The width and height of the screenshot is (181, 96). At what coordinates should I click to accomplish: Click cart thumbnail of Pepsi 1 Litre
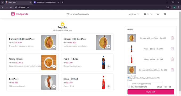tap(131, 49)
